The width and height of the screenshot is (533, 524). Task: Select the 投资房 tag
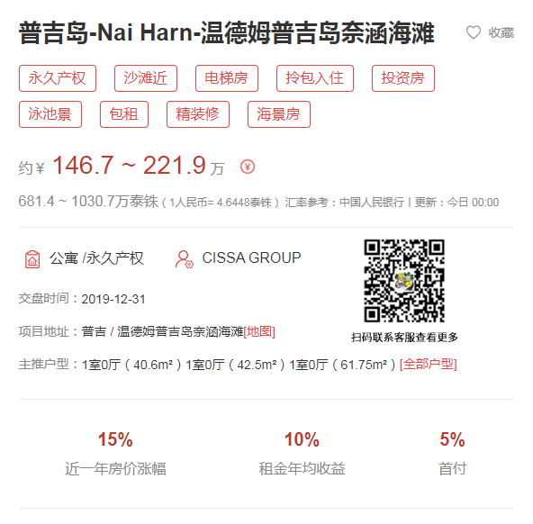(x=403, y=78)
